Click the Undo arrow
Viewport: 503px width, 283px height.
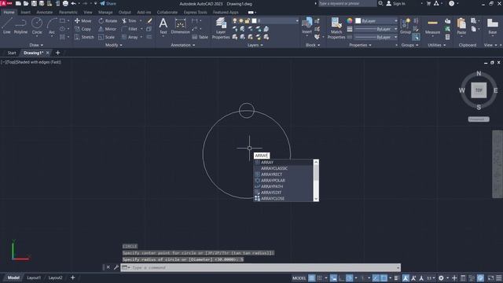point(73,3)
